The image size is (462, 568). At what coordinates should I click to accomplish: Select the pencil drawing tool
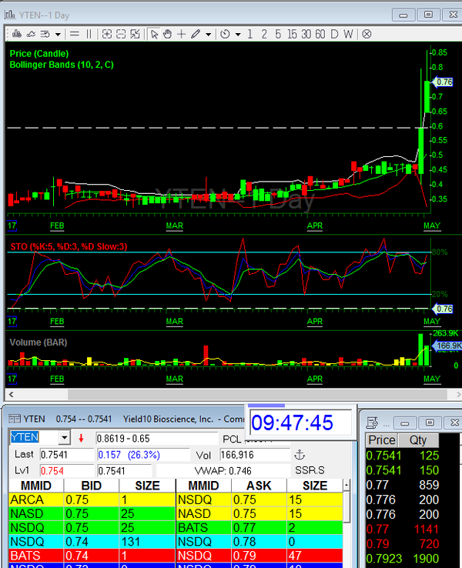[x=196, y=34]
